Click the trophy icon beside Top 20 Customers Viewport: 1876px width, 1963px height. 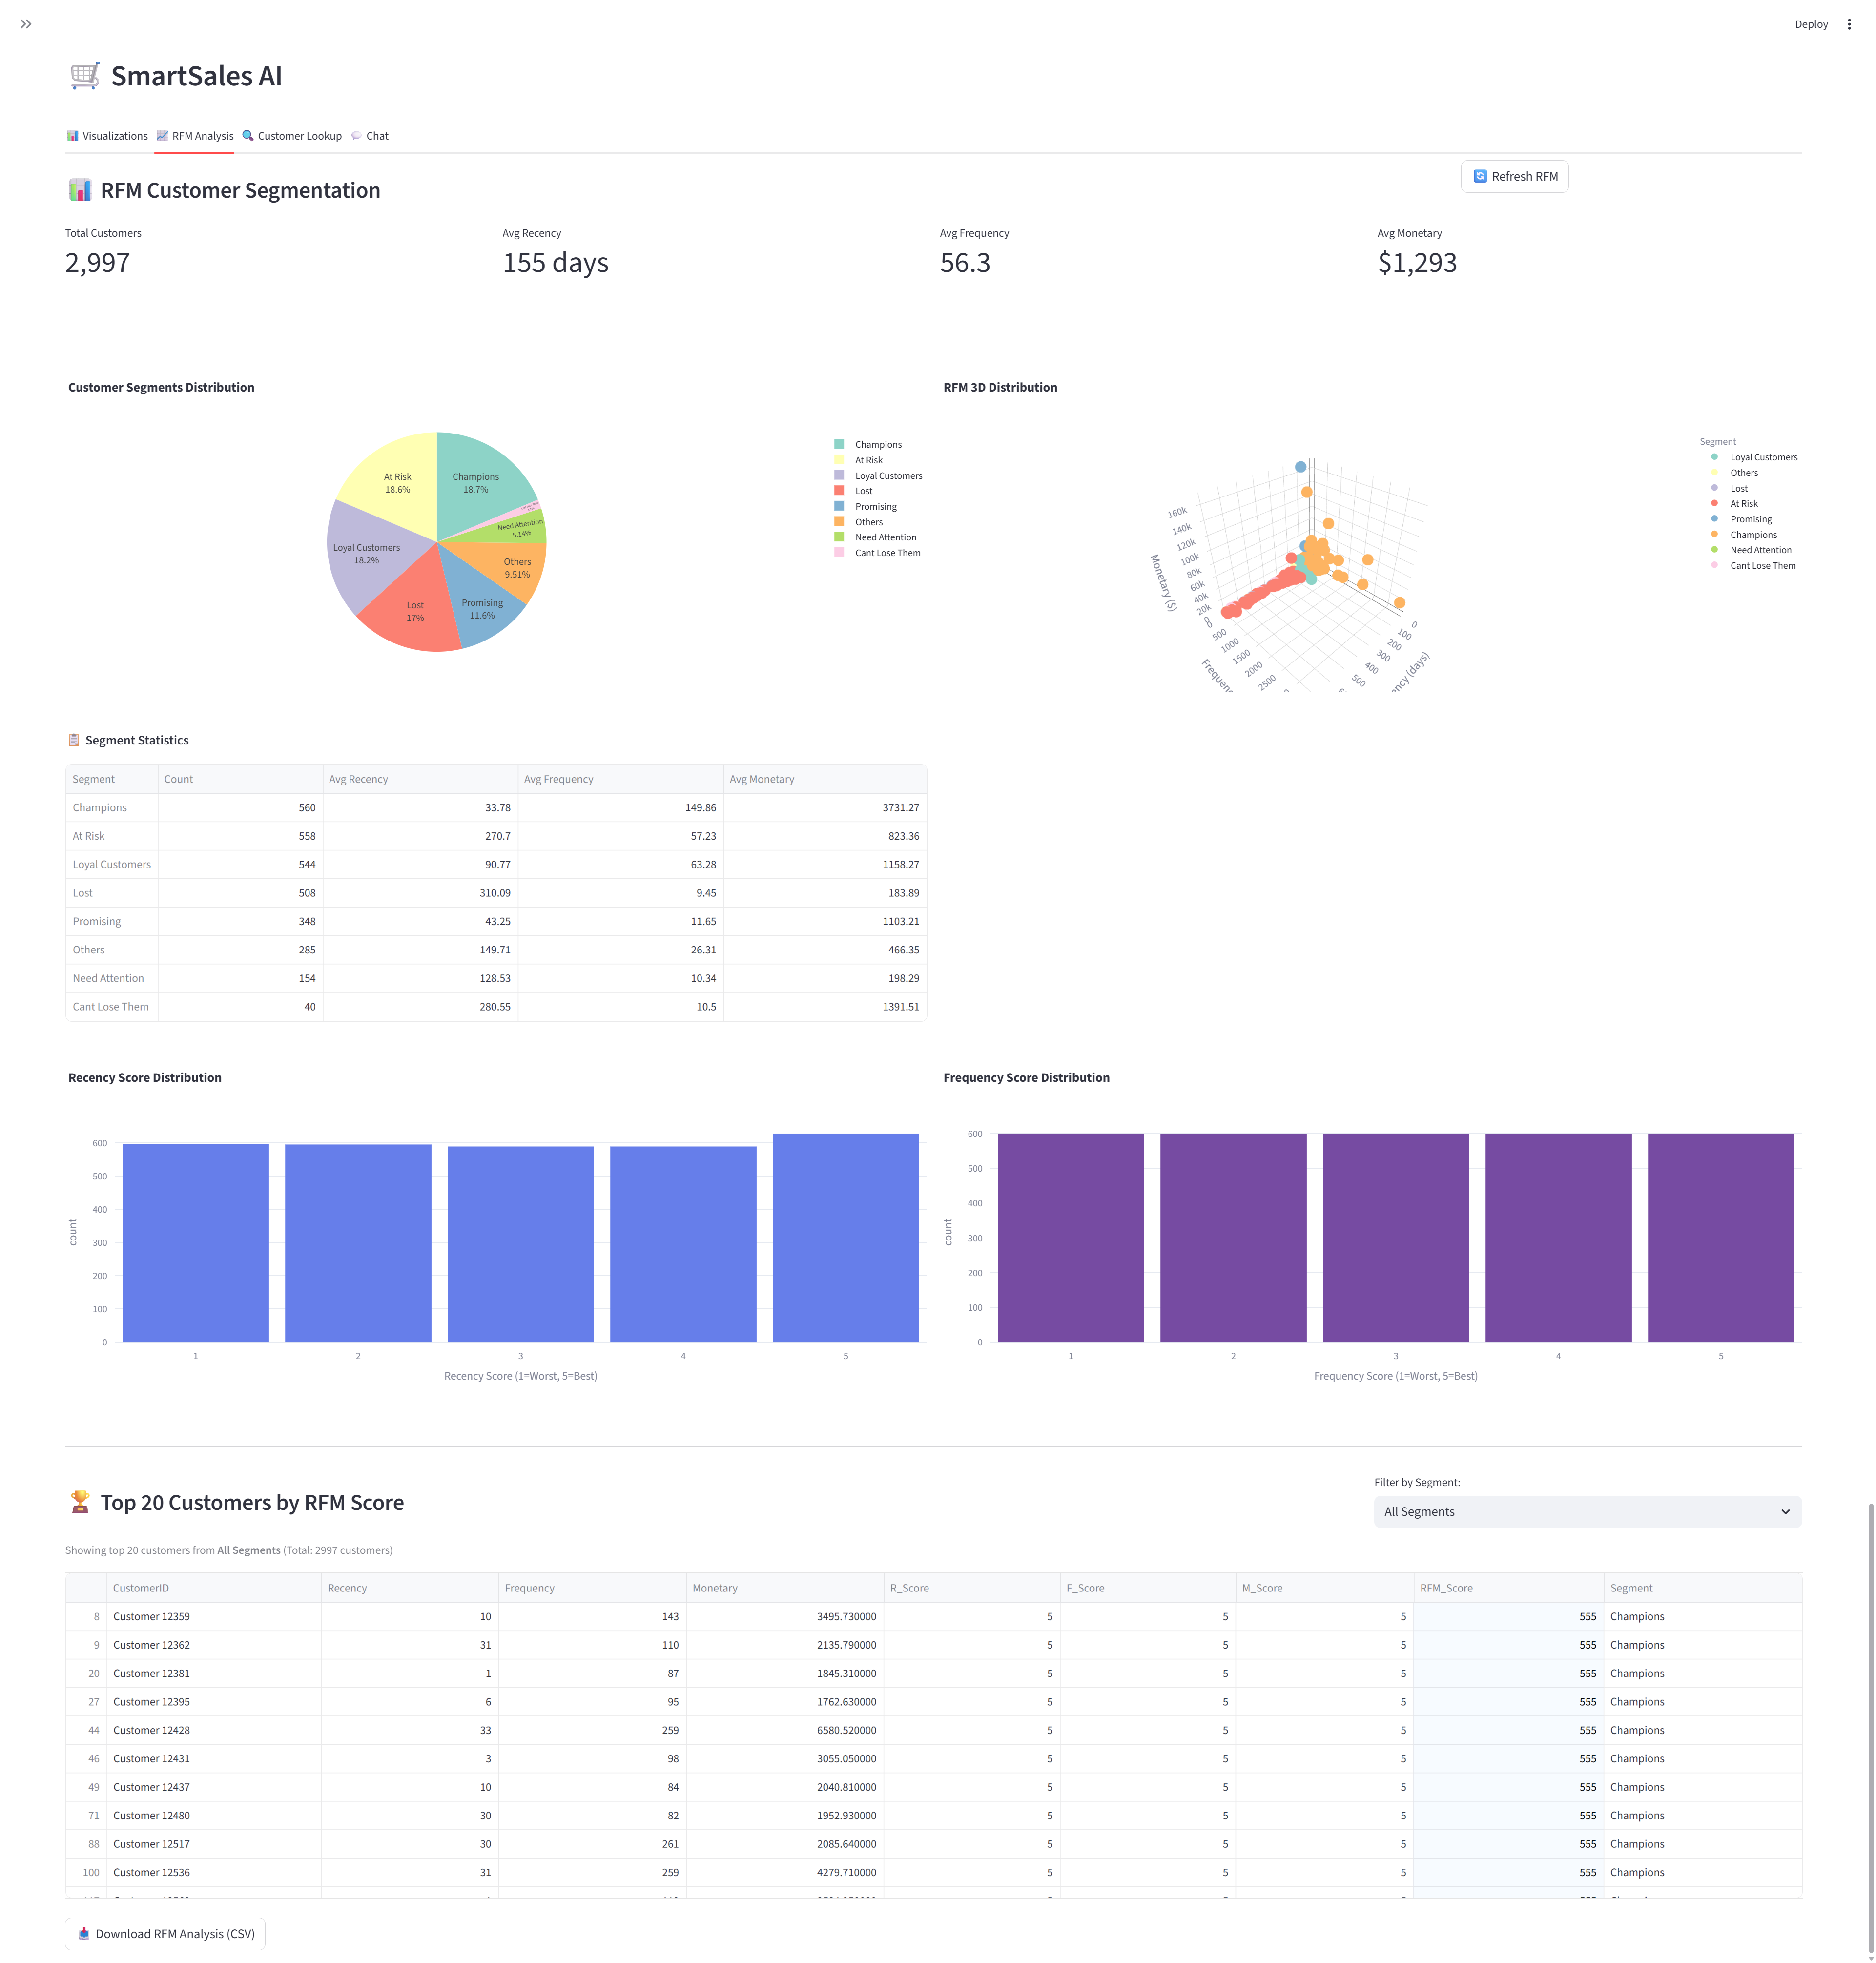click(x=80, y=1502)
